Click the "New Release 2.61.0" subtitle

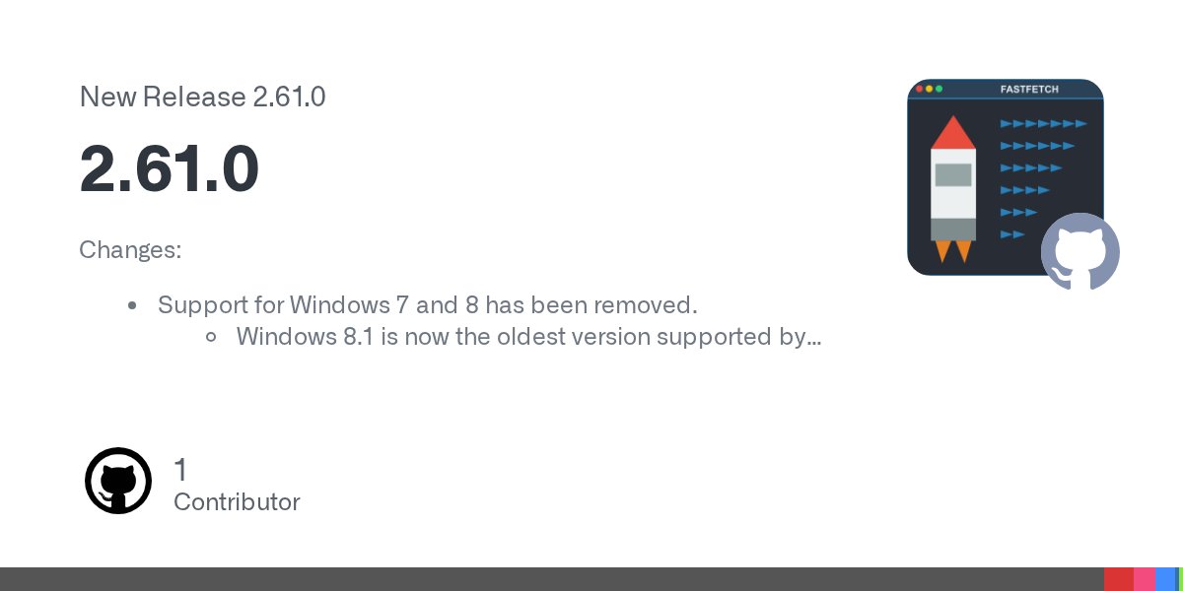202,97
